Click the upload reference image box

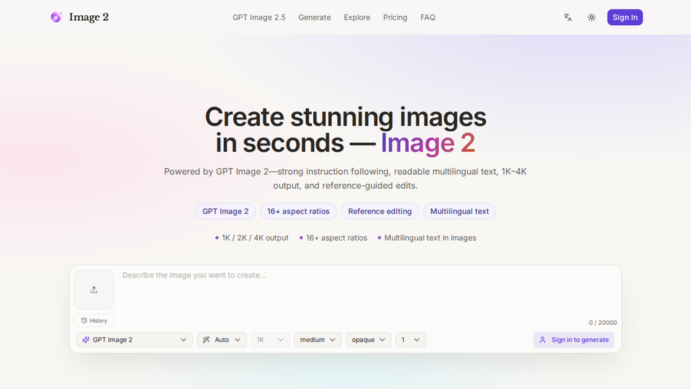[94, 290]
